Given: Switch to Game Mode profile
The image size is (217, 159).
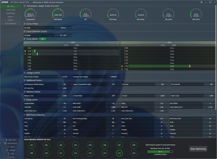Looking at the screenshot, I should coord(11,13).
